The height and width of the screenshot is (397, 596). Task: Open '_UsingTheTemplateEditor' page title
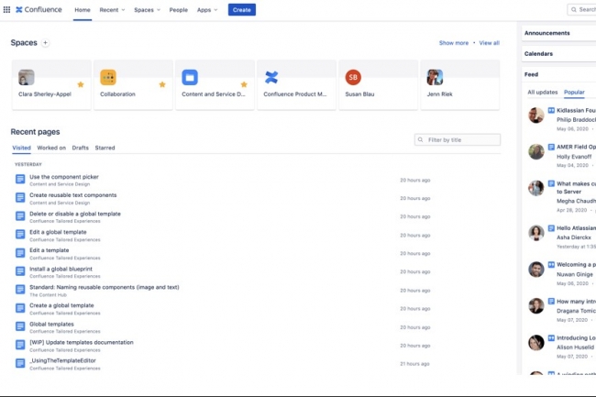(62, 360)
